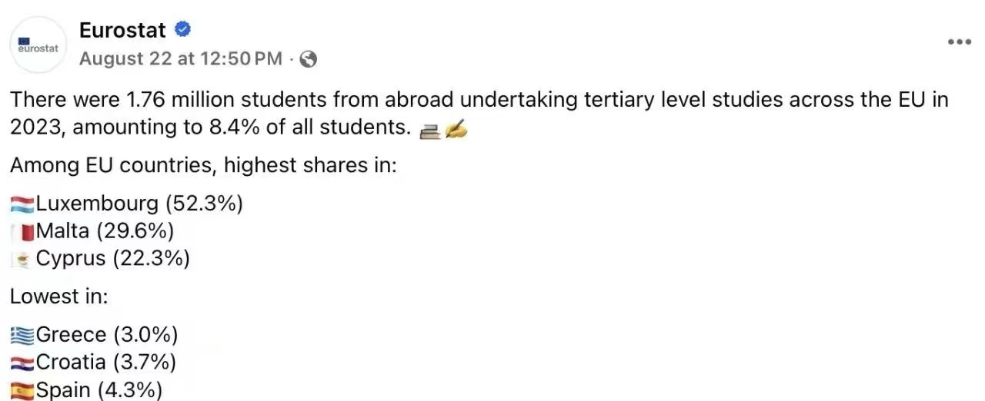Click the writing hand emoji

click(x=456, y=131)
